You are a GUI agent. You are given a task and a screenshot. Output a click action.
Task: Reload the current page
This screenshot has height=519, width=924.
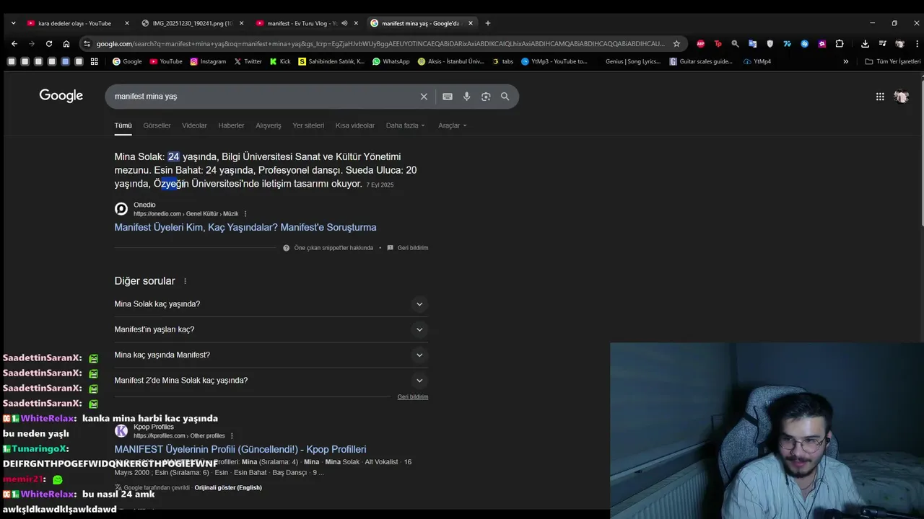coord(49,43)
